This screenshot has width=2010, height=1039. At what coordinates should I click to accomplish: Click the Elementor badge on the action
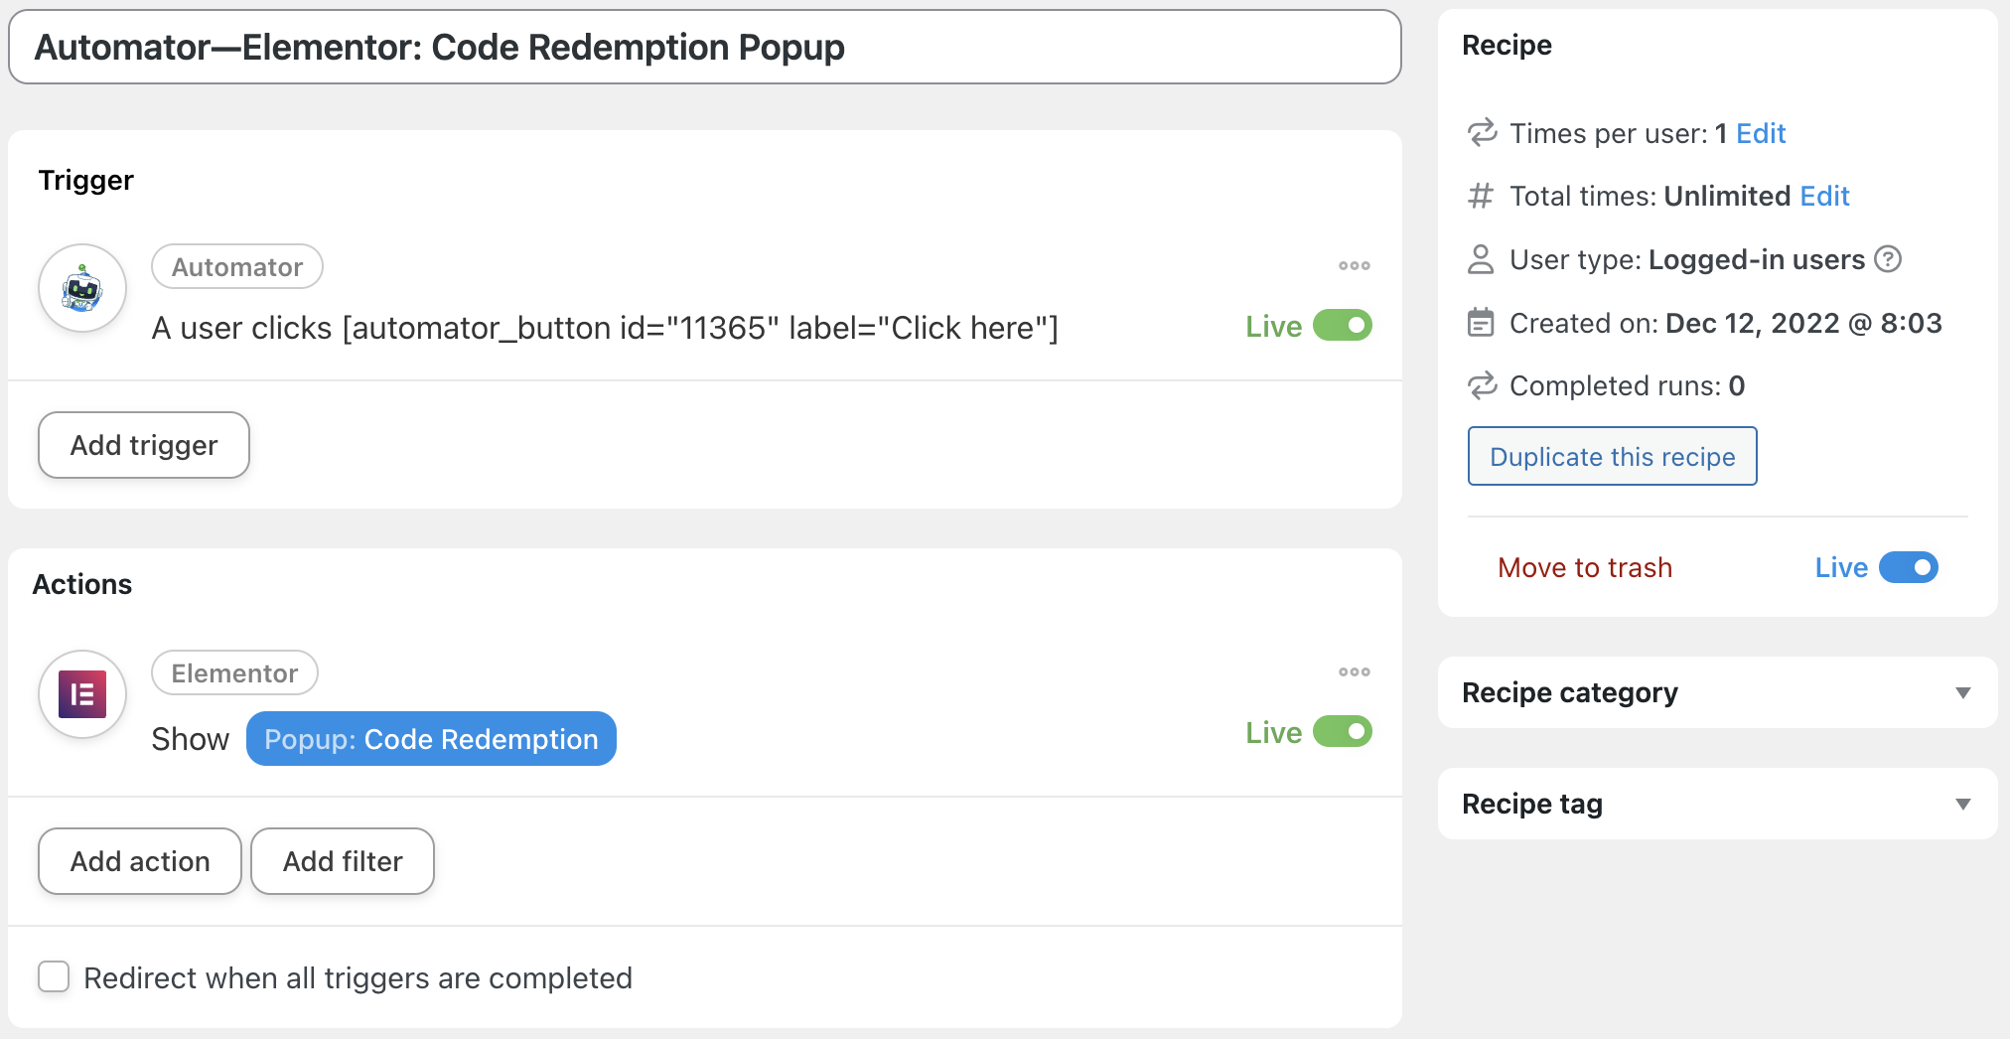tap(234, 672)
